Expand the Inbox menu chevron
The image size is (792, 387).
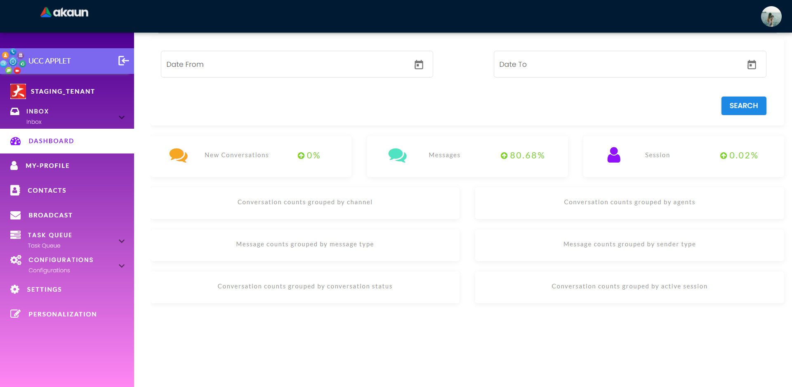(x=122, y=117)
